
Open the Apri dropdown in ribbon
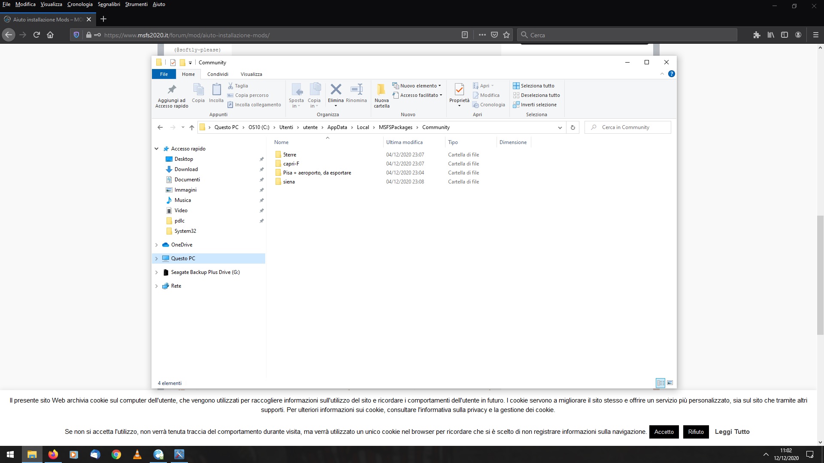click(484, 86)
